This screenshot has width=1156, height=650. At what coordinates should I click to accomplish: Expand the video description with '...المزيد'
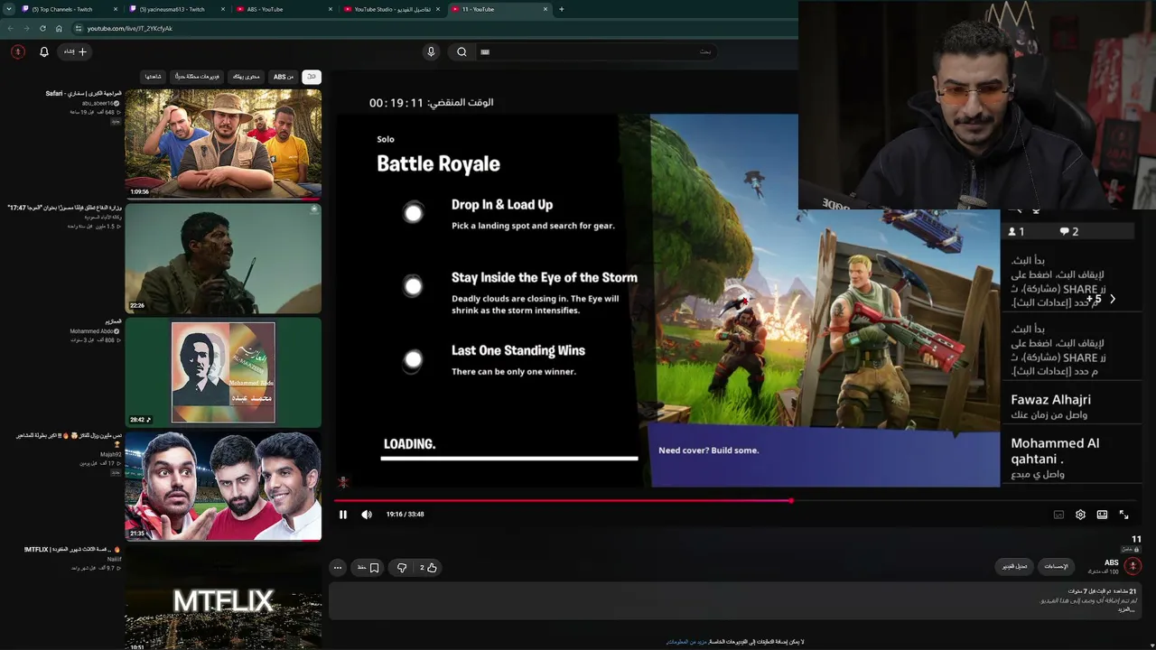(x=1125, y=609)
